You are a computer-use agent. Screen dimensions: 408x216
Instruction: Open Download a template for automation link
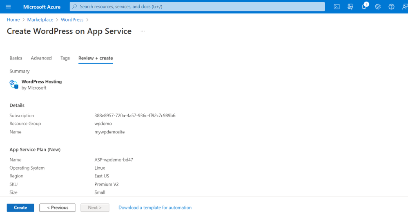pos(155,208)
